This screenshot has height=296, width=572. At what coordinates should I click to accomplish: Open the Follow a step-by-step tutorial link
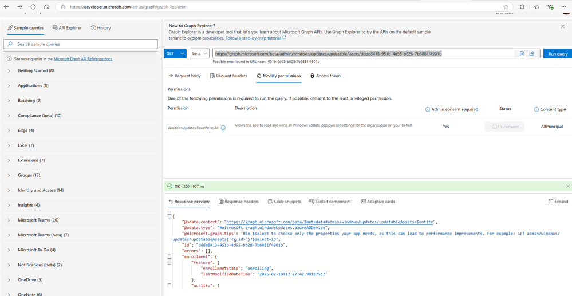point(256,38)
